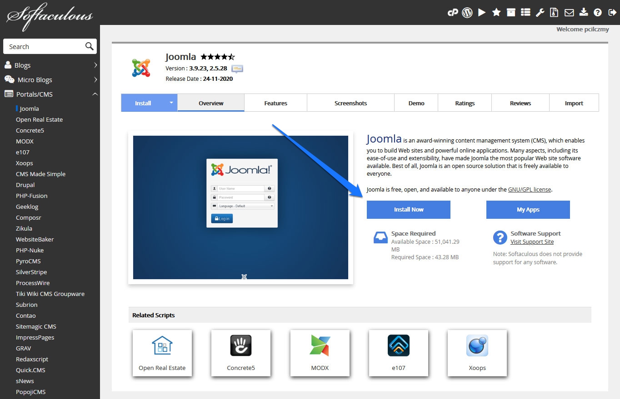
Task: Open the archive box installations icon
Action: 511,13
